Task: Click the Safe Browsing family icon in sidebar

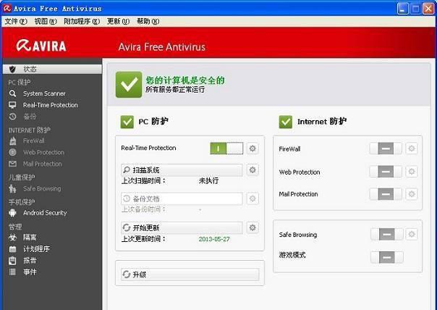Action: pyautogui.click(x=12, y=188)
